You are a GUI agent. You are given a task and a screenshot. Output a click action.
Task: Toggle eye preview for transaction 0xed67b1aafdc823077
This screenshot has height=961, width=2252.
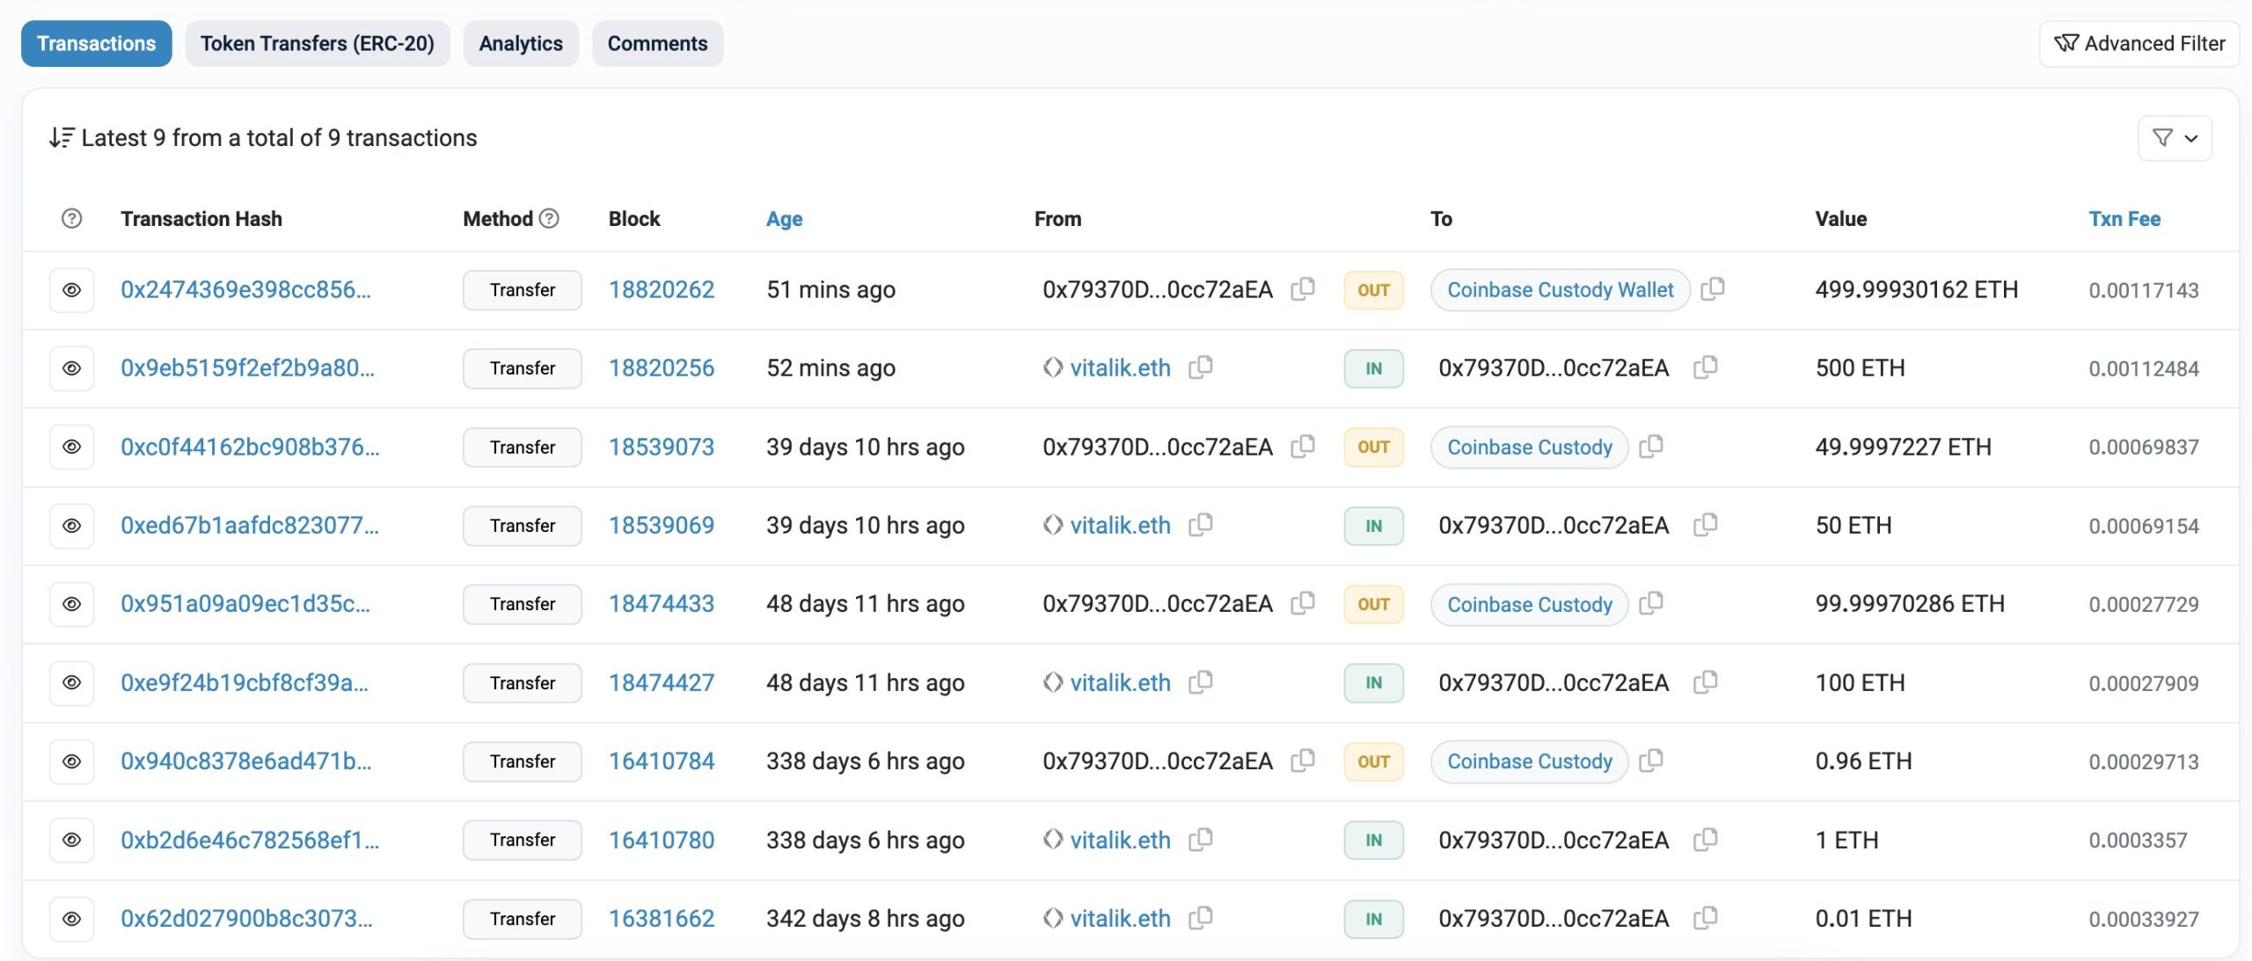point(72,526)
